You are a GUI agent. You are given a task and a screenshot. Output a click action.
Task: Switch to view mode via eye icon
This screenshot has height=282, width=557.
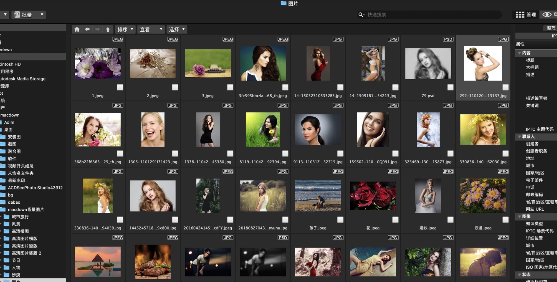[x=547, y=15]
